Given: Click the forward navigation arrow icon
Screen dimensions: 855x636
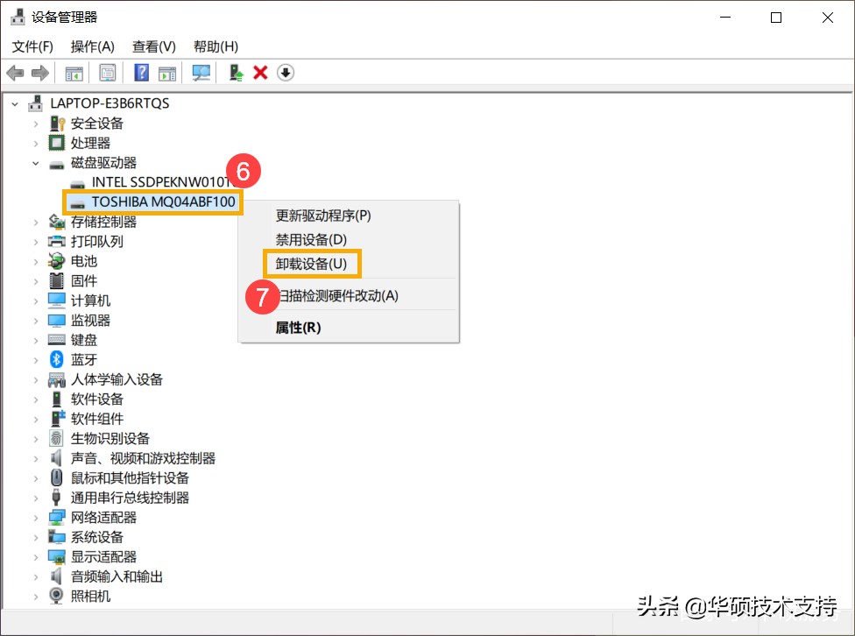Looking at the screenshot, I should point(39,73).
